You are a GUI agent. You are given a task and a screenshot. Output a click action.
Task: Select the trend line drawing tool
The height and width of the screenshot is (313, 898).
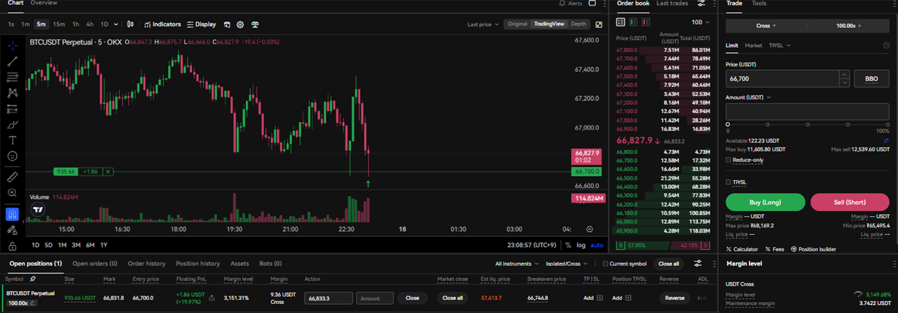(12, 61)
